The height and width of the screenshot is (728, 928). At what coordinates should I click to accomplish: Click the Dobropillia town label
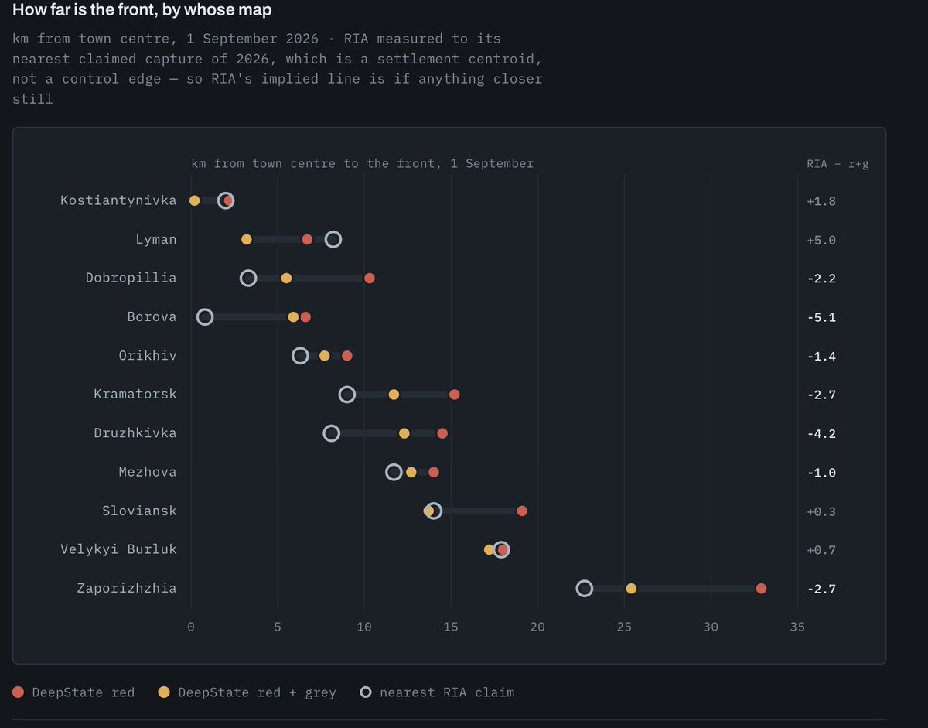tap(131, 278)
